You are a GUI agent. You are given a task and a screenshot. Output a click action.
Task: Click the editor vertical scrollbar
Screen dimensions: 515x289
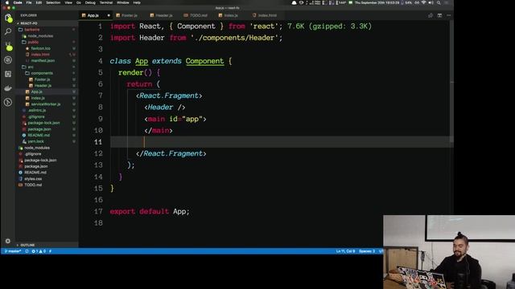(451, 82)
